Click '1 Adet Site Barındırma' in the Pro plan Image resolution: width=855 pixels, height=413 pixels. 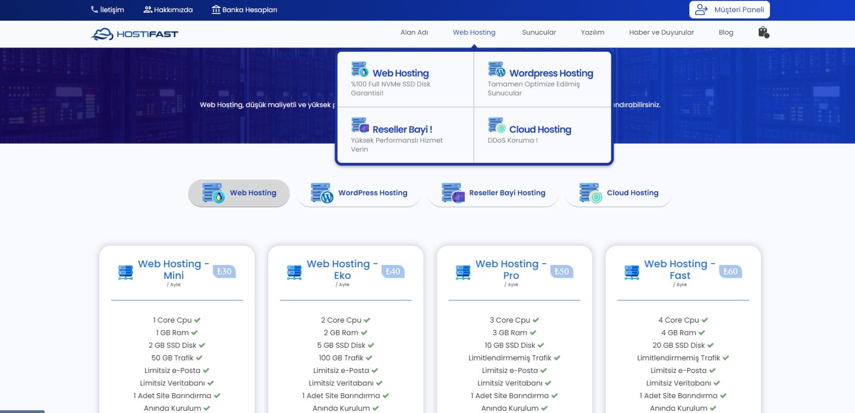tap(510, 396)
